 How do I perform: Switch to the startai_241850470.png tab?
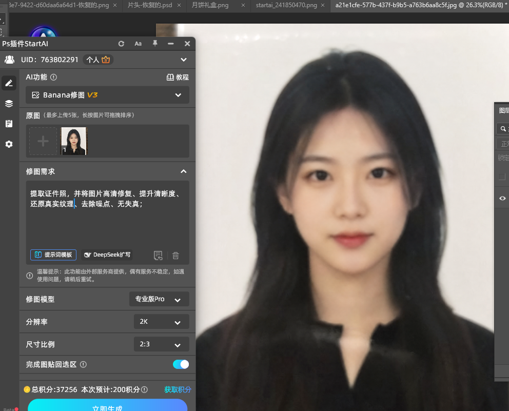(x=286, y=5)
